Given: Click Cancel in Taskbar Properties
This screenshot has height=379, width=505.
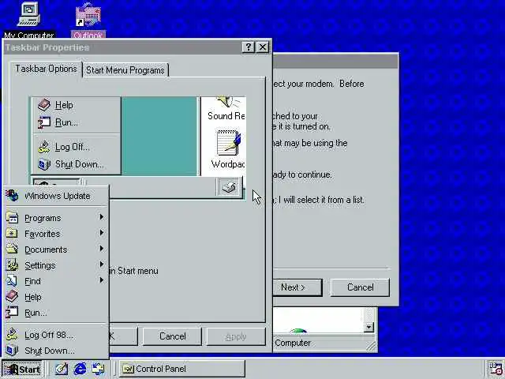Looking at the screenshot, I should click(172, 336).
